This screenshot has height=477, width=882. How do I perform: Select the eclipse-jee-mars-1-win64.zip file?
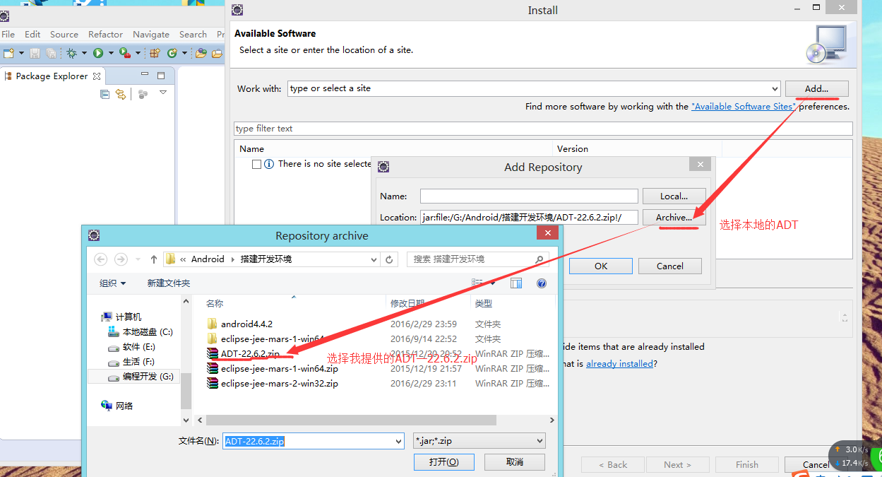[x=273, y=368]
